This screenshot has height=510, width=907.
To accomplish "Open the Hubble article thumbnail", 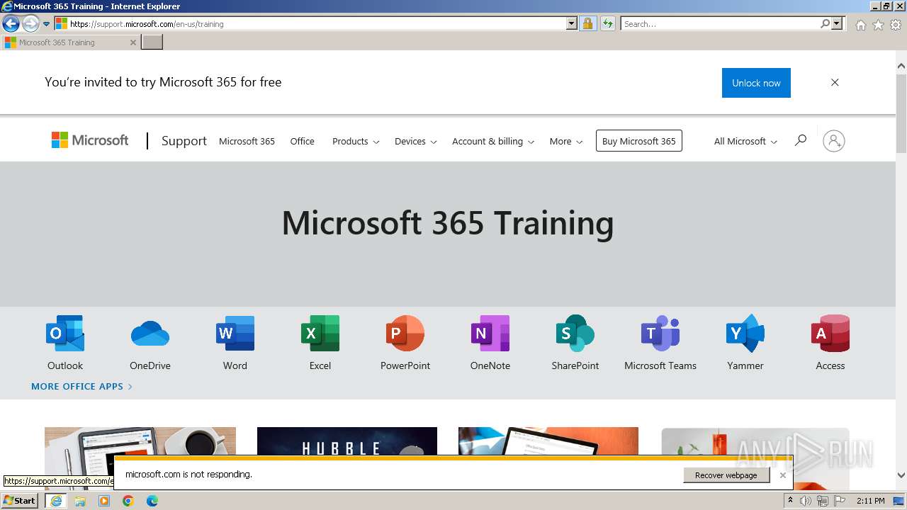I will point(347,441).
